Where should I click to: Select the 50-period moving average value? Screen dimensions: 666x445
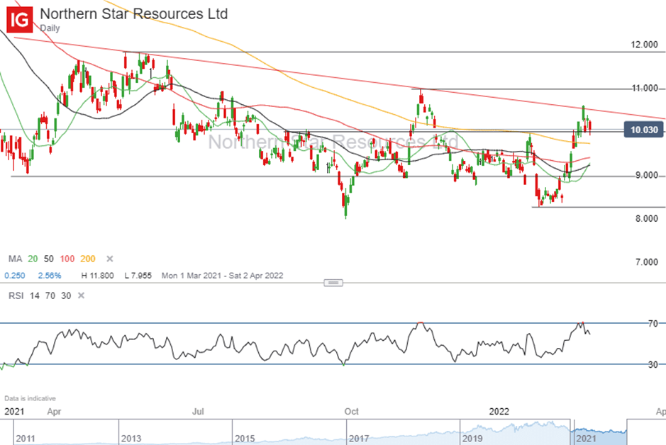[49, 259]
